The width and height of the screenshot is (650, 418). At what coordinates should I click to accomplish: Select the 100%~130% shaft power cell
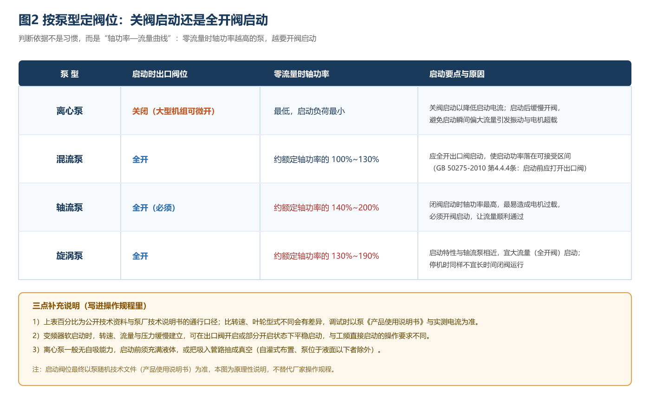326,159
